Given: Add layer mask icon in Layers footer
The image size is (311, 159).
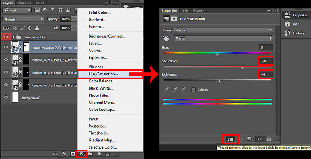Looking at the screenshot, I should click(73, 154).
